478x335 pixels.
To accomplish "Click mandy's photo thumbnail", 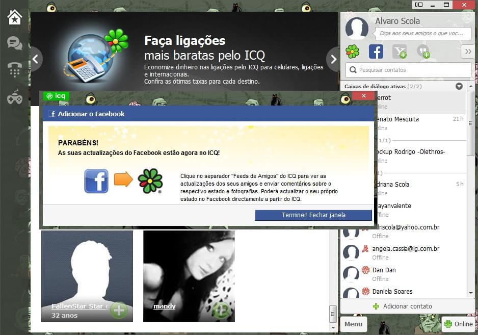I will click(189, 276).
